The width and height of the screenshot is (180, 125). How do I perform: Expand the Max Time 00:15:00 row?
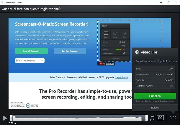(x=115, y=42)
